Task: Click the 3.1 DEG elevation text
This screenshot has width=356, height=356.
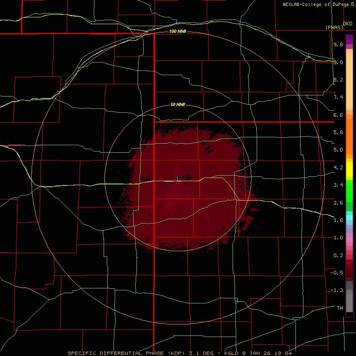Action: pos(201,353)
